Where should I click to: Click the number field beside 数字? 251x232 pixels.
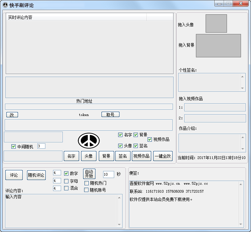(57, 173)
